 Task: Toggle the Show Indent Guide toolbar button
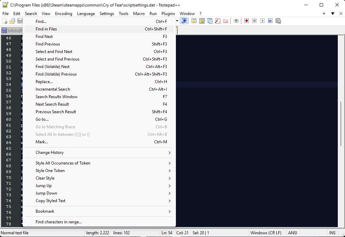(x=184, y=21)
